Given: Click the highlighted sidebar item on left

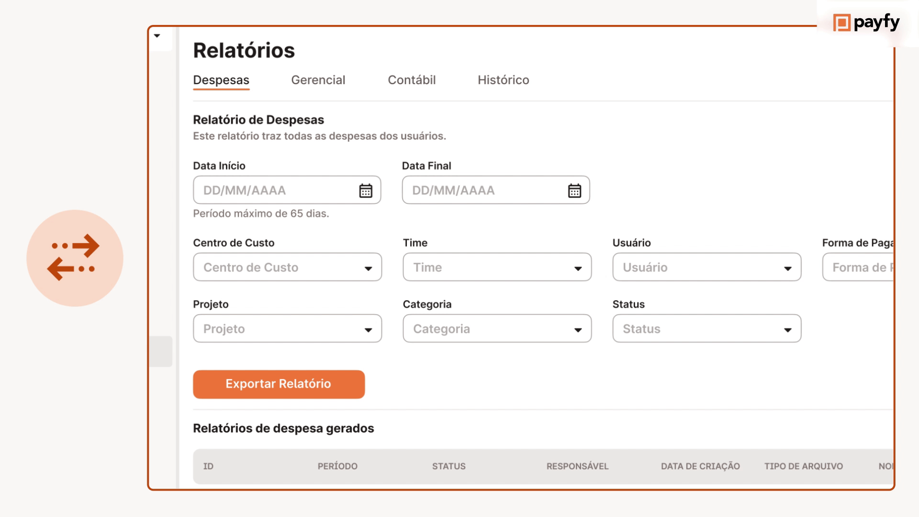Looking at the screenshot, I should pos(161,351).
